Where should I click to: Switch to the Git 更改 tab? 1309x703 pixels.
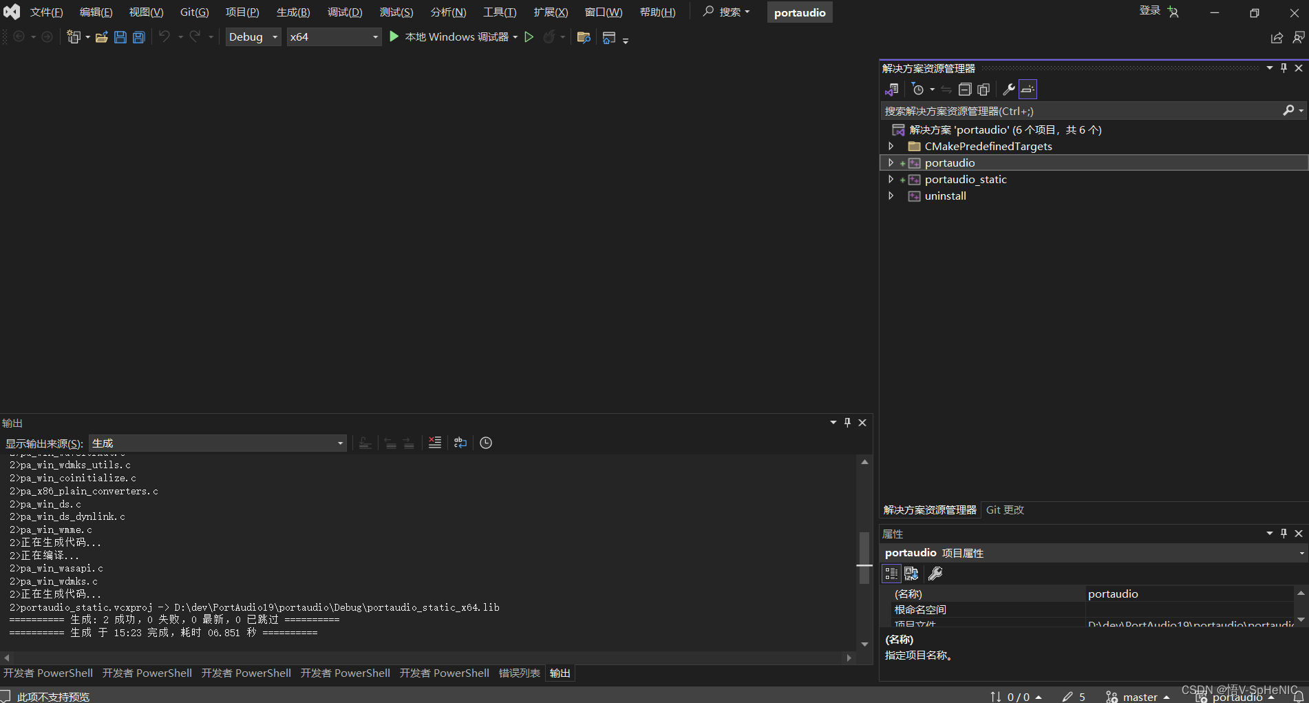[x=1005, y=510]
